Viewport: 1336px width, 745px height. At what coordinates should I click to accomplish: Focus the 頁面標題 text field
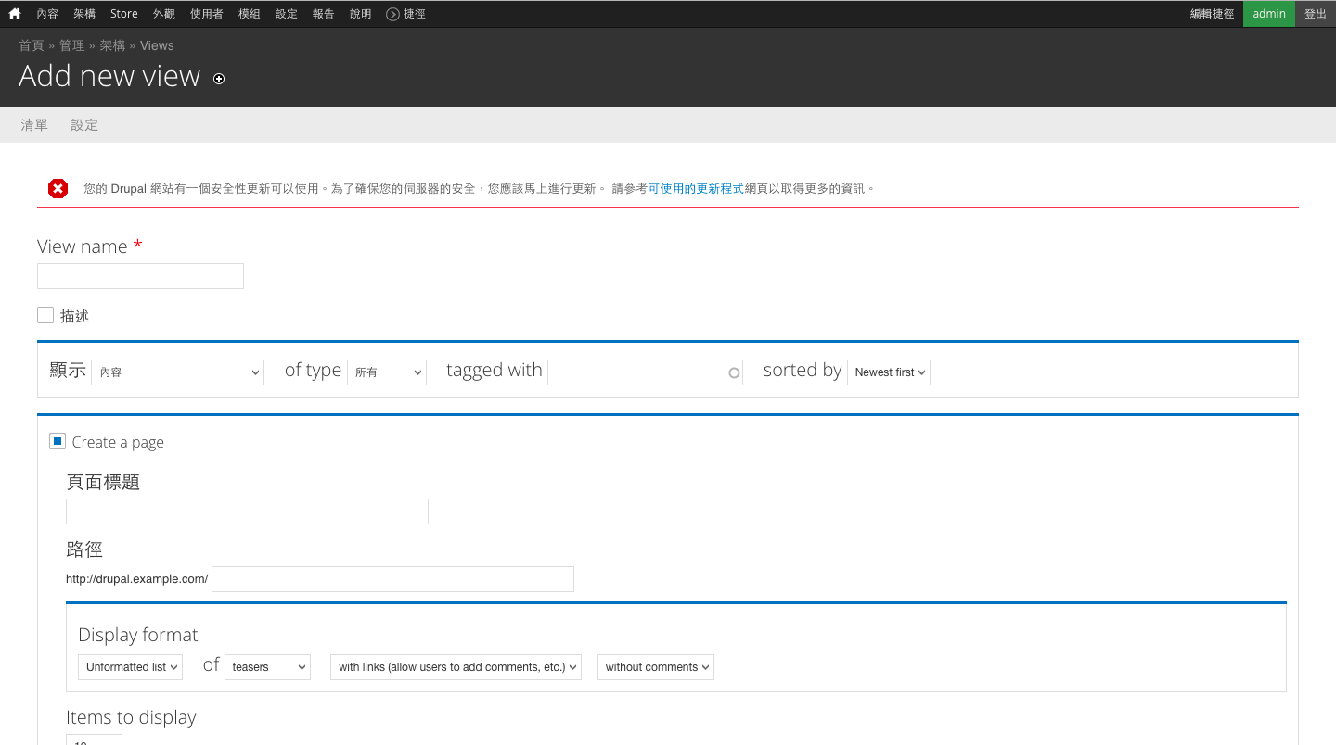pyautogui.click(x=247, y=511)
